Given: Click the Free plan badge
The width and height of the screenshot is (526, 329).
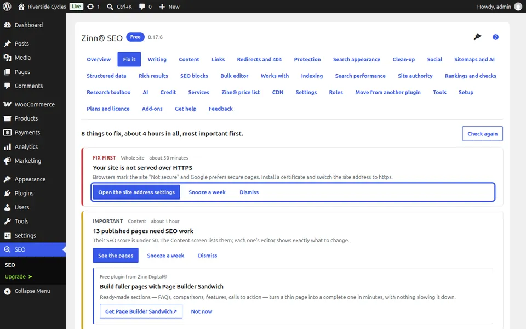Looking at the screenshot, I should [135, 37].
